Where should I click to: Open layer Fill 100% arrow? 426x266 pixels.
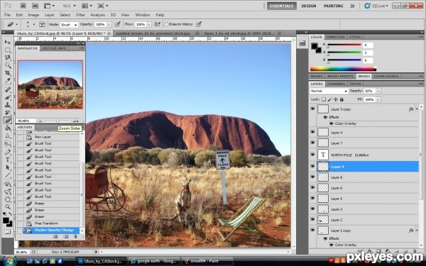coord(378,99)
